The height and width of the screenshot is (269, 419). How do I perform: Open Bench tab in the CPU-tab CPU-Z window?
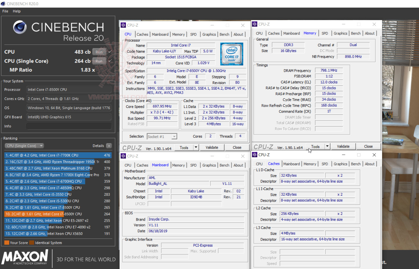pyautogui.click(x=225, y=34)
